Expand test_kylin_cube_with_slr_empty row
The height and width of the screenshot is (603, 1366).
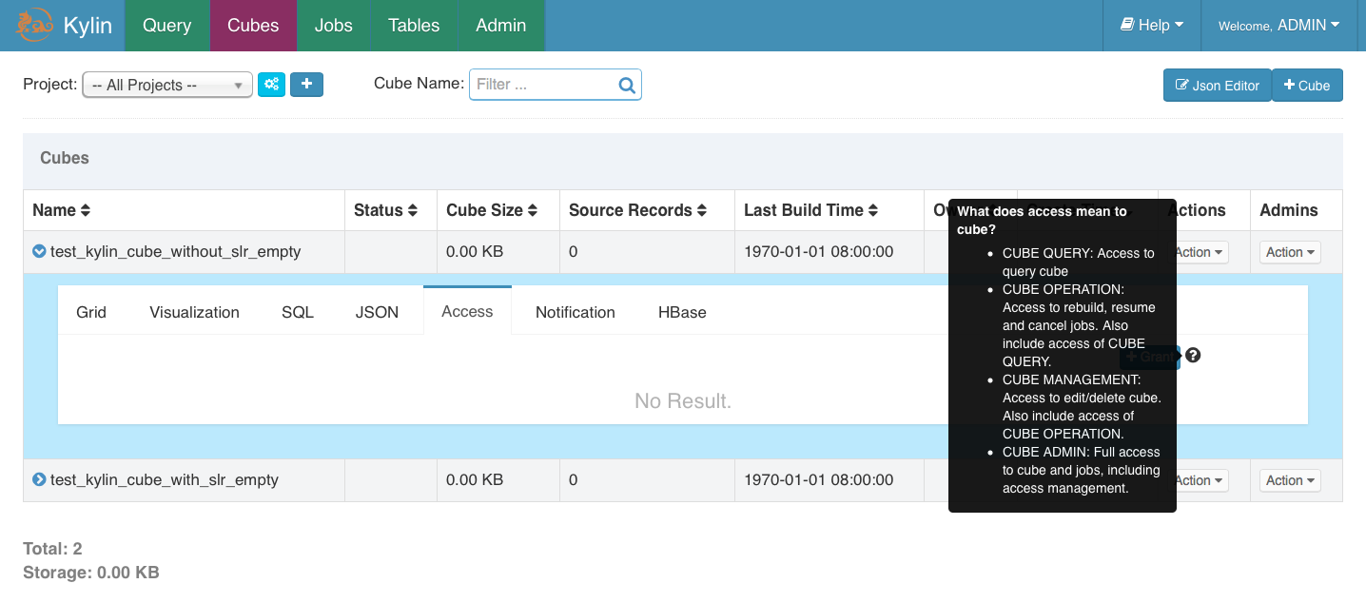[39, 480]
